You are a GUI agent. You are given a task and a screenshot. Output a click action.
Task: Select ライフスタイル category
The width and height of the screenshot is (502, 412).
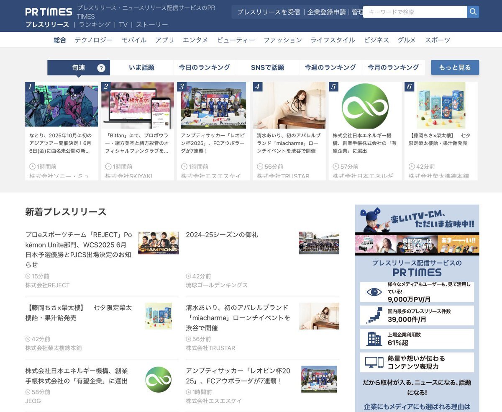click(x=333, y=40)
